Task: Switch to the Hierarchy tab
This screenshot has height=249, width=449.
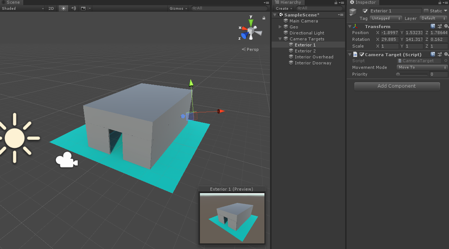Action: 288,2
